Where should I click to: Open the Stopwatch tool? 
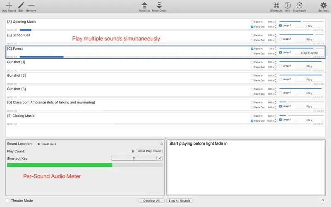299,5
